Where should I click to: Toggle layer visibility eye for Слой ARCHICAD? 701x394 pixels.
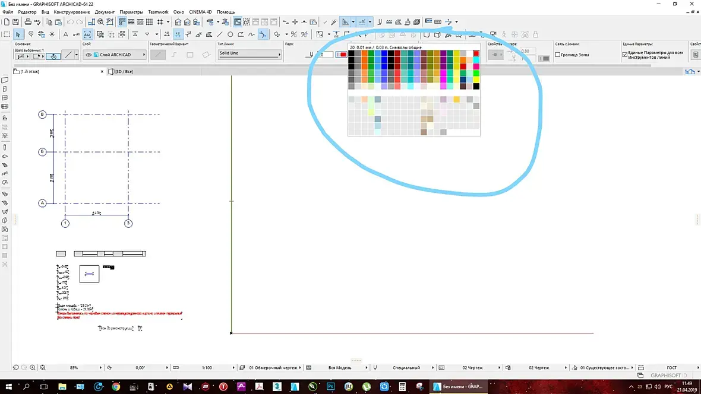pyautogui.click(x=89, y=55)
